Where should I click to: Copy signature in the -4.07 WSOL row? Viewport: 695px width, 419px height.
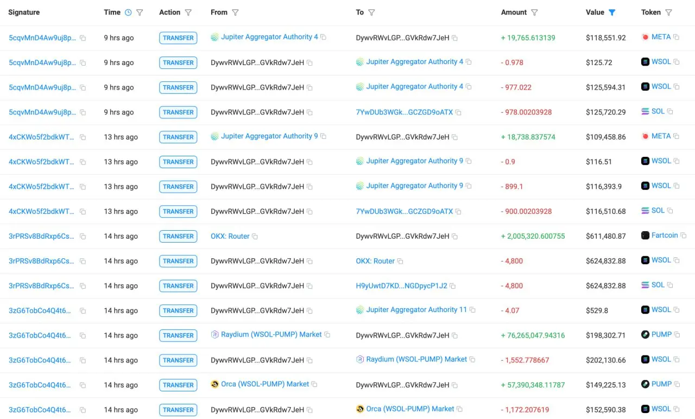pyautogui.click(x=83, y=311)
